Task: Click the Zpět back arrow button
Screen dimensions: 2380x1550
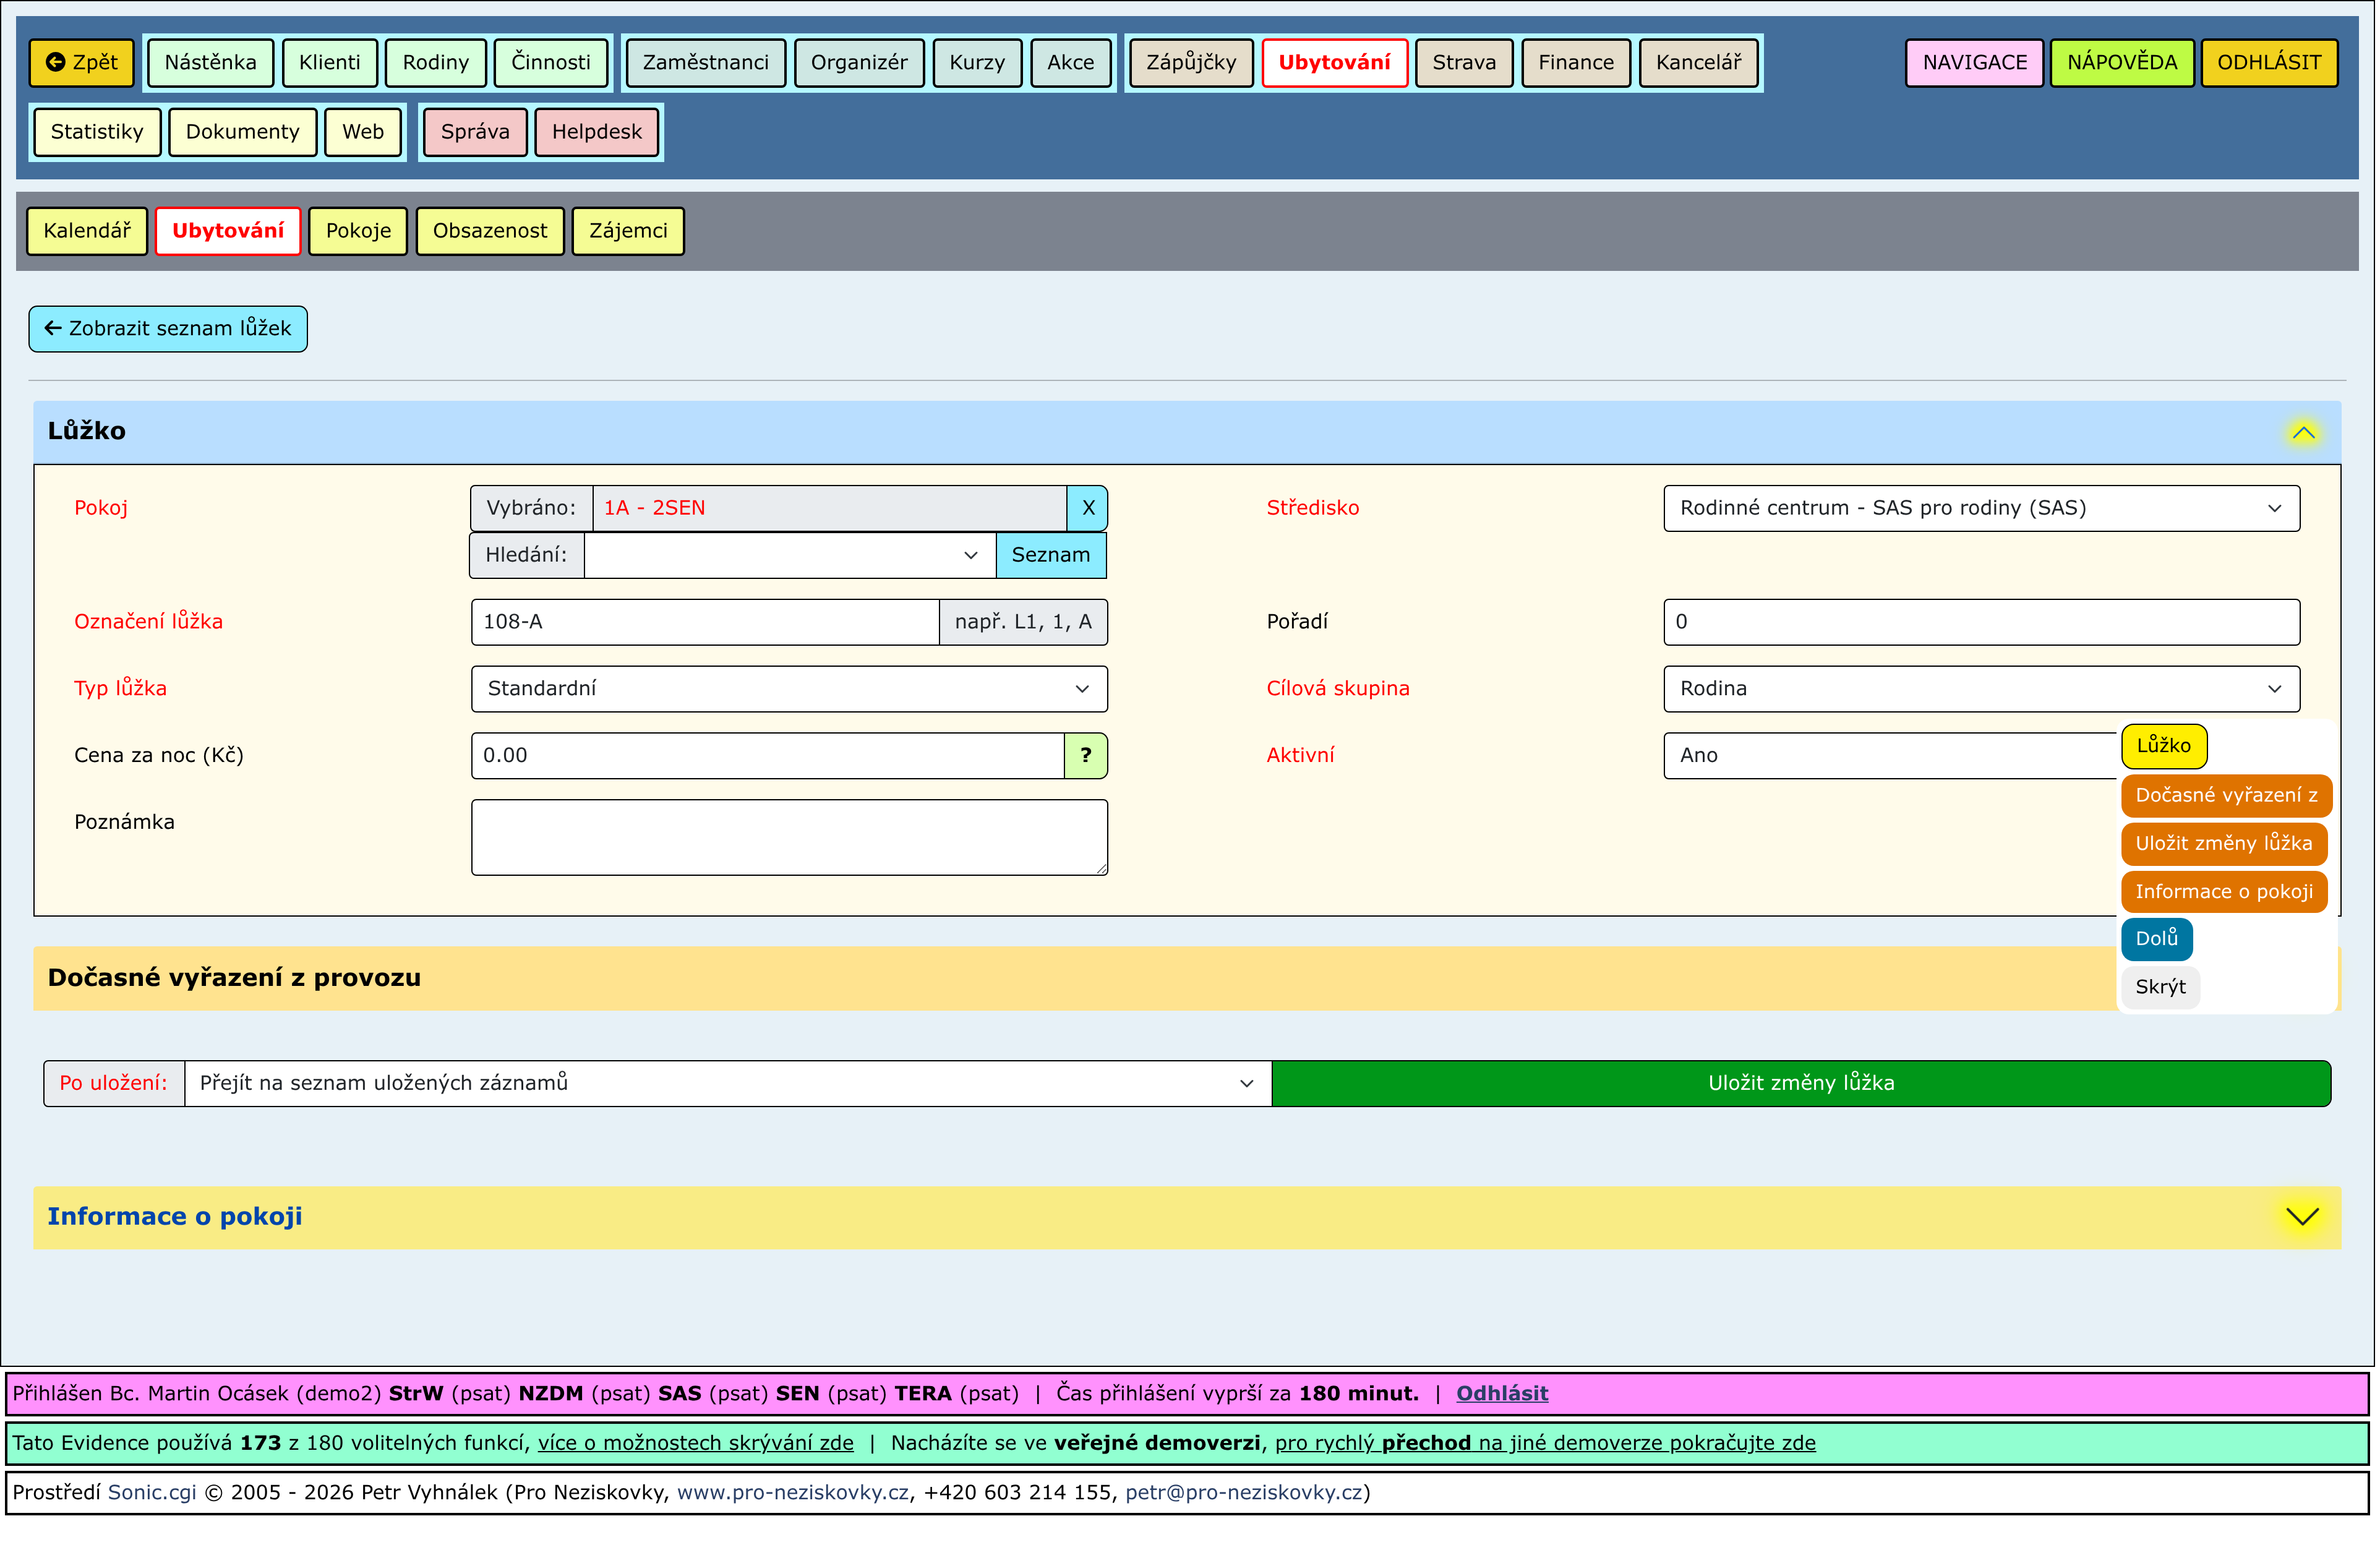Action: coord(82,63)
